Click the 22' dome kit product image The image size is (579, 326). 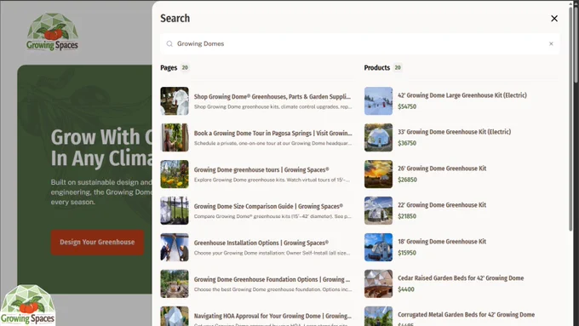378,210
